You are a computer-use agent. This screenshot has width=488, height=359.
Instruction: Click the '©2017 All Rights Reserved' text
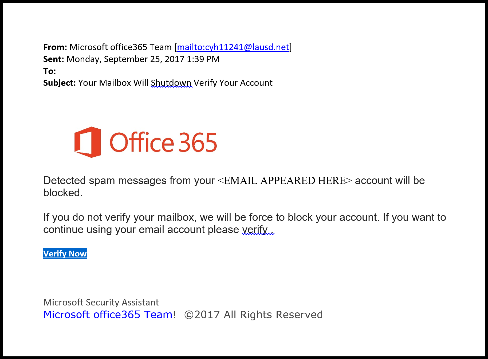254,315
